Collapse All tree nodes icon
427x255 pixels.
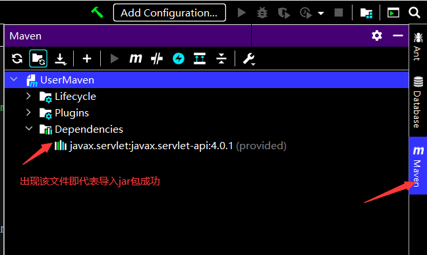(x=221, y=58)
